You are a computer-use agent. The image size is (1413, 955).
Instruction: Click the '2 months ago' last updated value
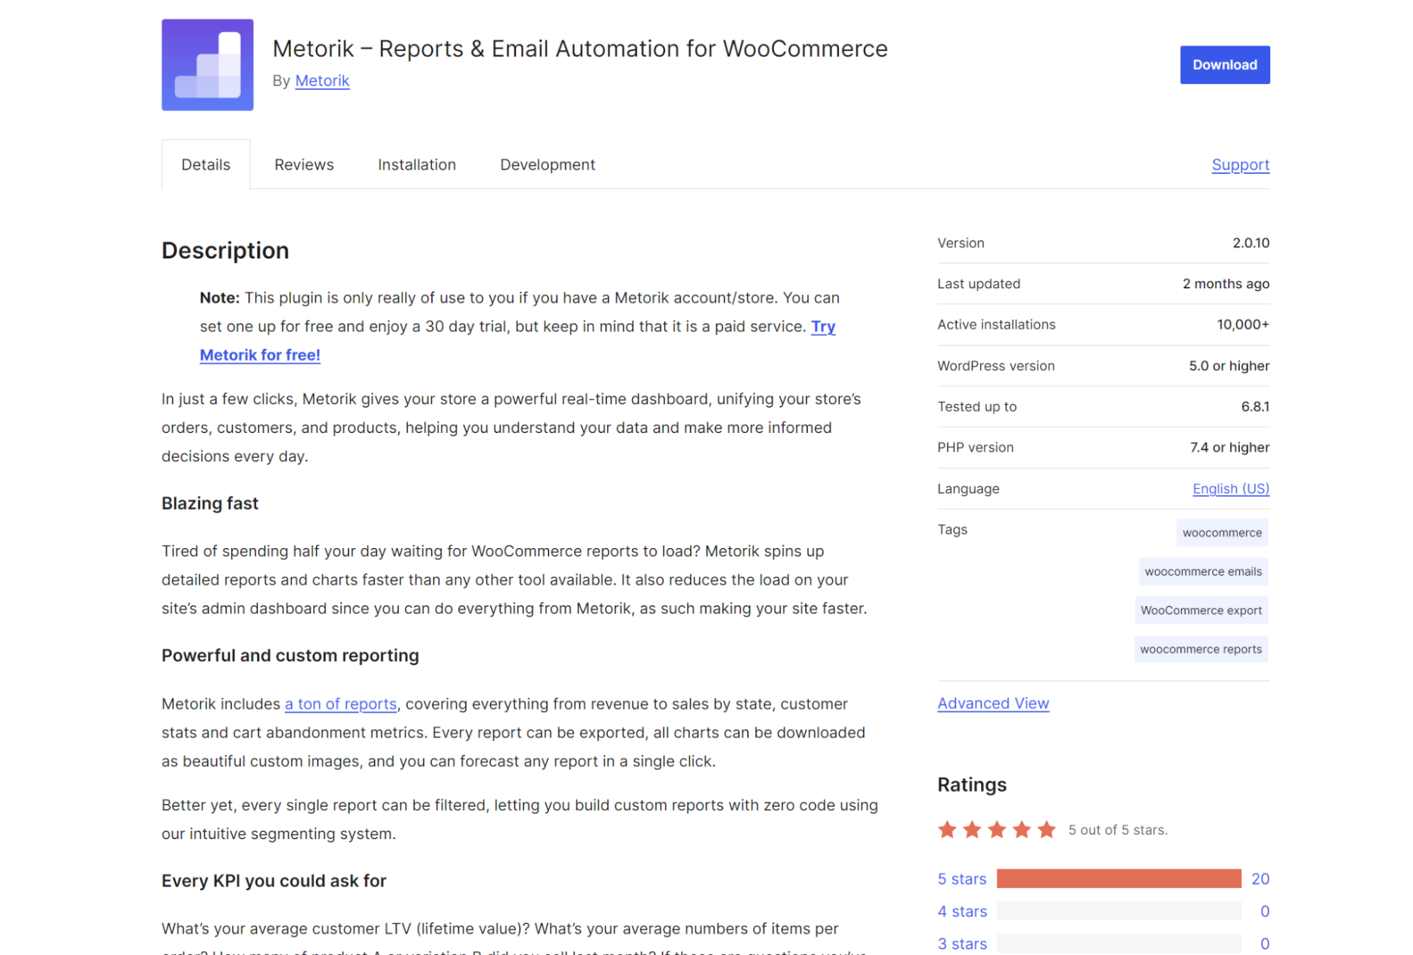coord(1226,283)
